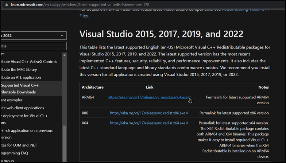Click the ARM64 architecture cell
Viewport: 286px width, 163px height.
(x=88, y=97)
